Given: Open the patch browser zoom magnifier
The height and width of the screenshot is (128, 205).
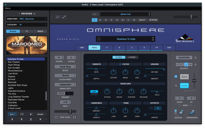Looking at the screenshot, I should tap(34, 14).
